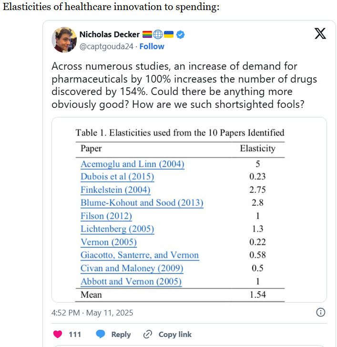
Task: Click the blue verified badge icon
Action: (181, 35)
